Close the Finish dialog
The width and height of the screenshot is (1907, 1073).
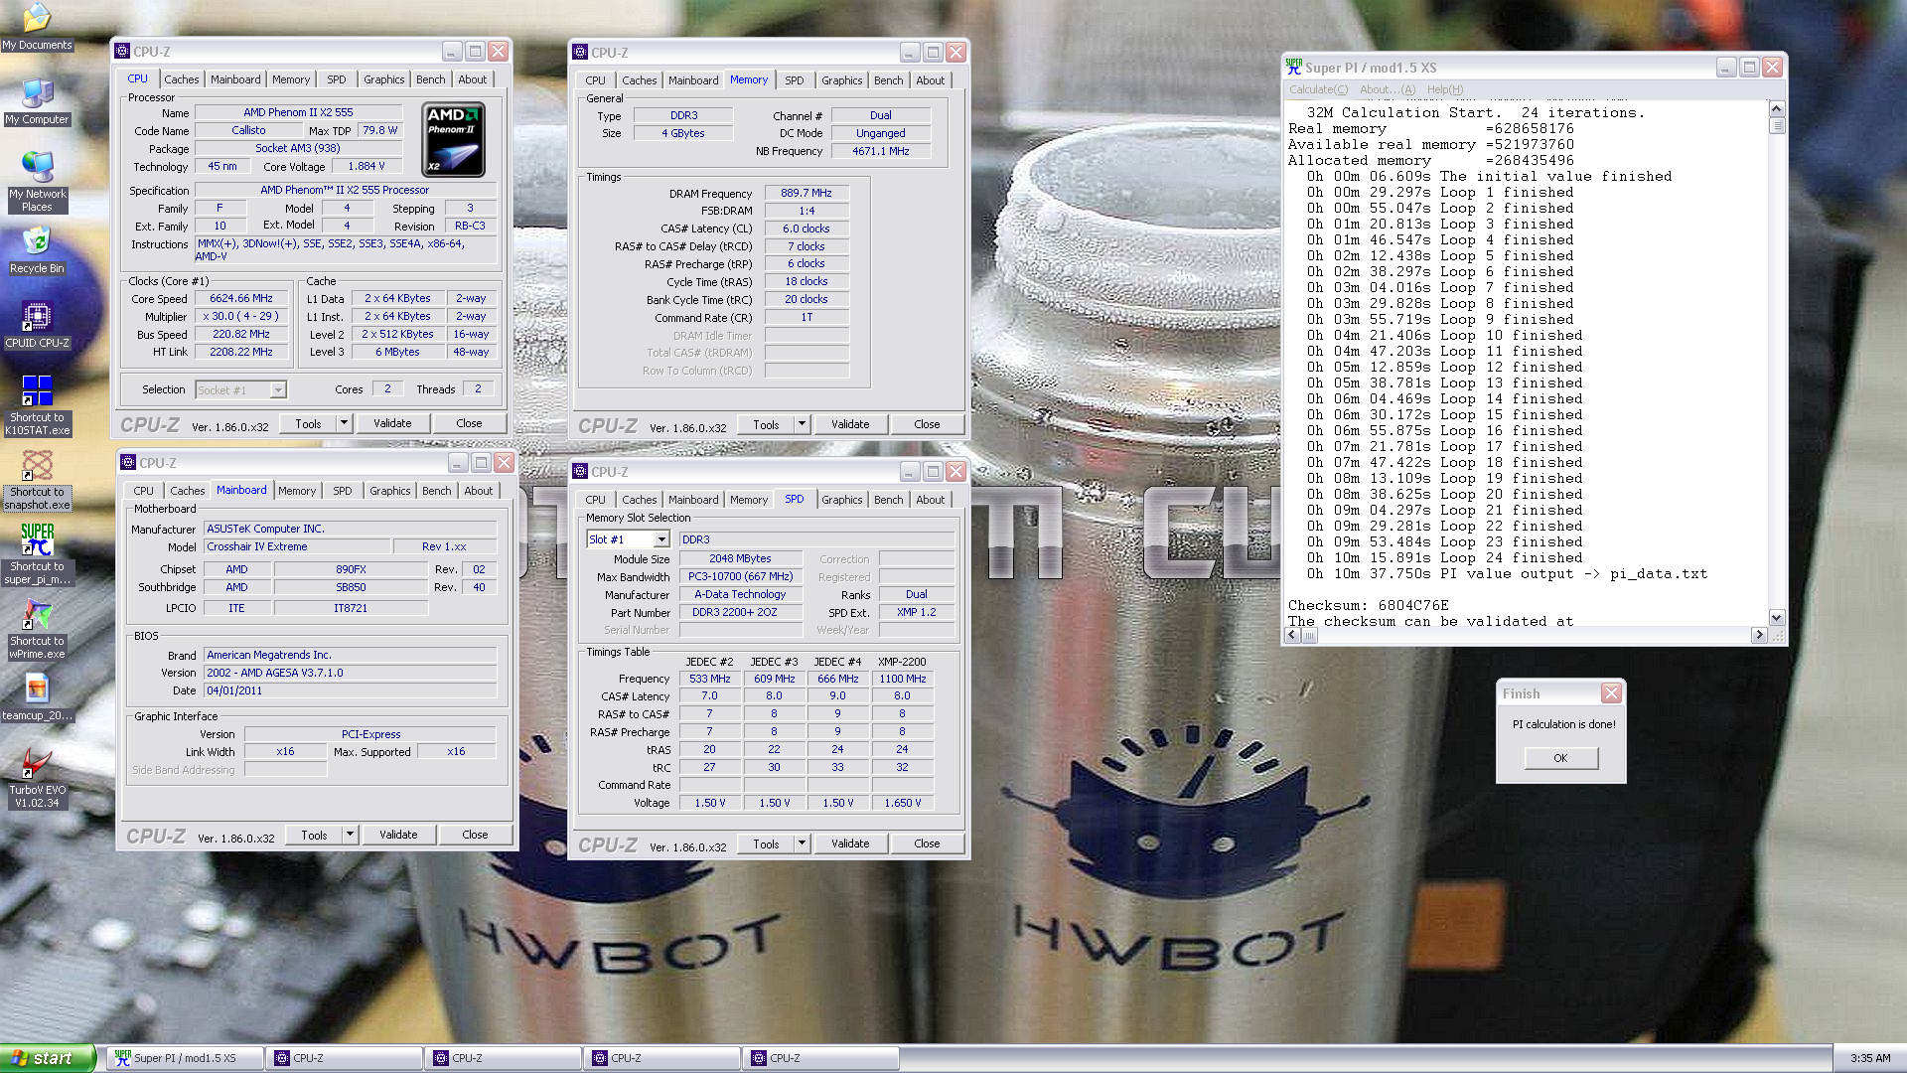(1611, 693)
